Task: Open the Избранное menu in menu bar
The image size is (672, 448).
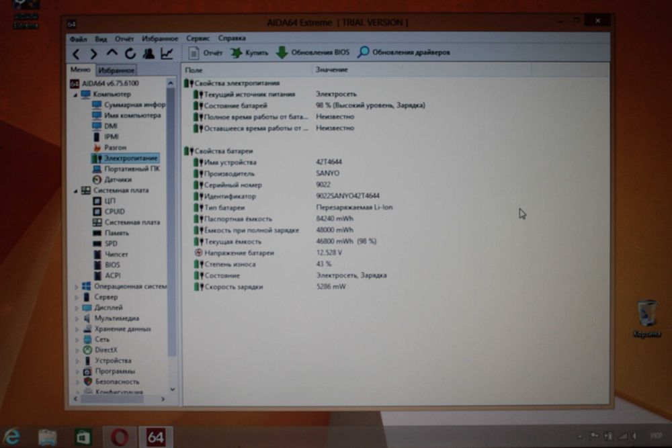Action: coord(160,38)
